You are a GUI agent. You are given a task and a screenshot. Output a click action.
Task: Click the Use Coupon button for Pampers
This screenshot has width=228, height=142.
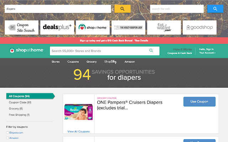point(199,102)
